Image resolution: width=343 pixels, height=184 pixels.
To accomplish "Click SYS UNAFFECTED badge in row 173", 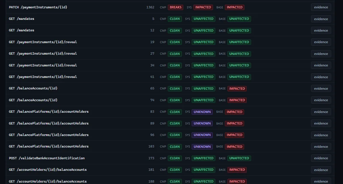I will coord(203,158).
